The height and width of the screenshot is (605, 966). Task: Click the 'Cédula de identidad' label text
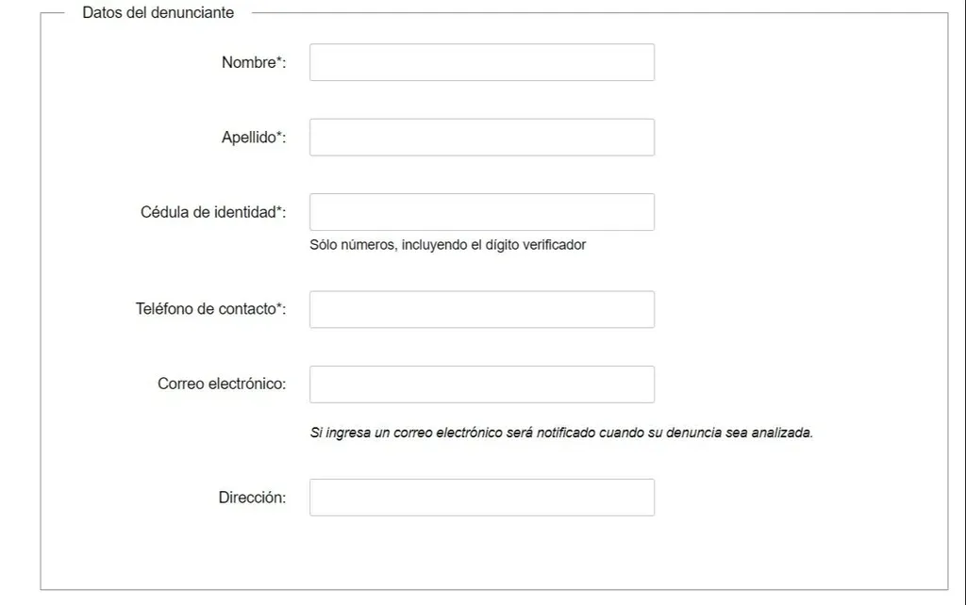tap(208, 212)
